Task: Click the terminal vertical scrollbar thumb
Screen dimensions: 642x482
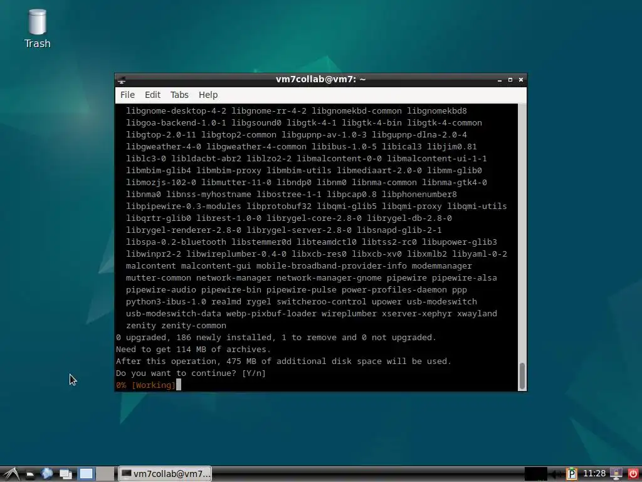Action: (x=522, y=376)
